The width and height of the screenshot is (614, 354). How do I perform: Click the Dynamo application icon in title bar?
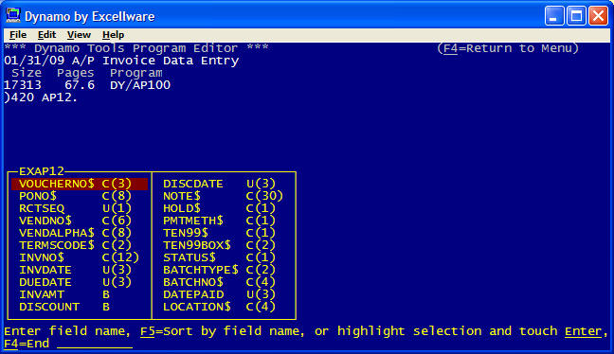pyautogui.click(x=13, y=16)
